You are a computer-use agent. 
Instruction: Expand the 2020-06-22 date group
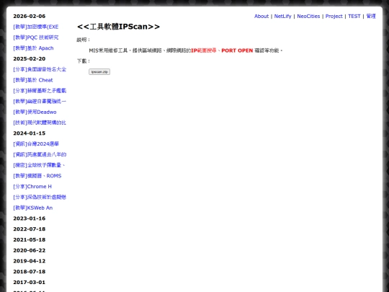point(30,250)
